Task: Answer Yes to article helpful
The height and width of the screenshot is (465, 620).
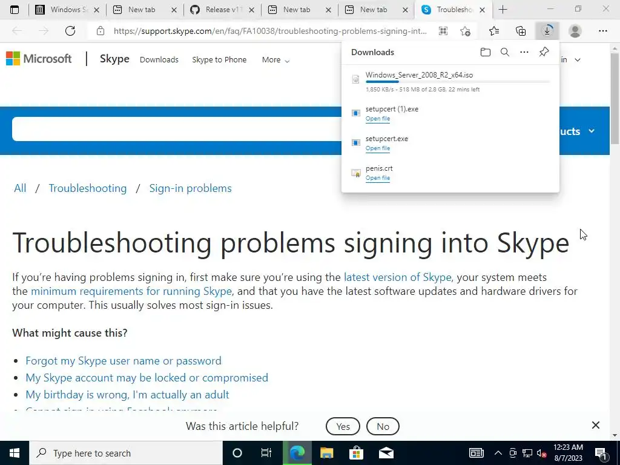Action: tap(343, 426)
